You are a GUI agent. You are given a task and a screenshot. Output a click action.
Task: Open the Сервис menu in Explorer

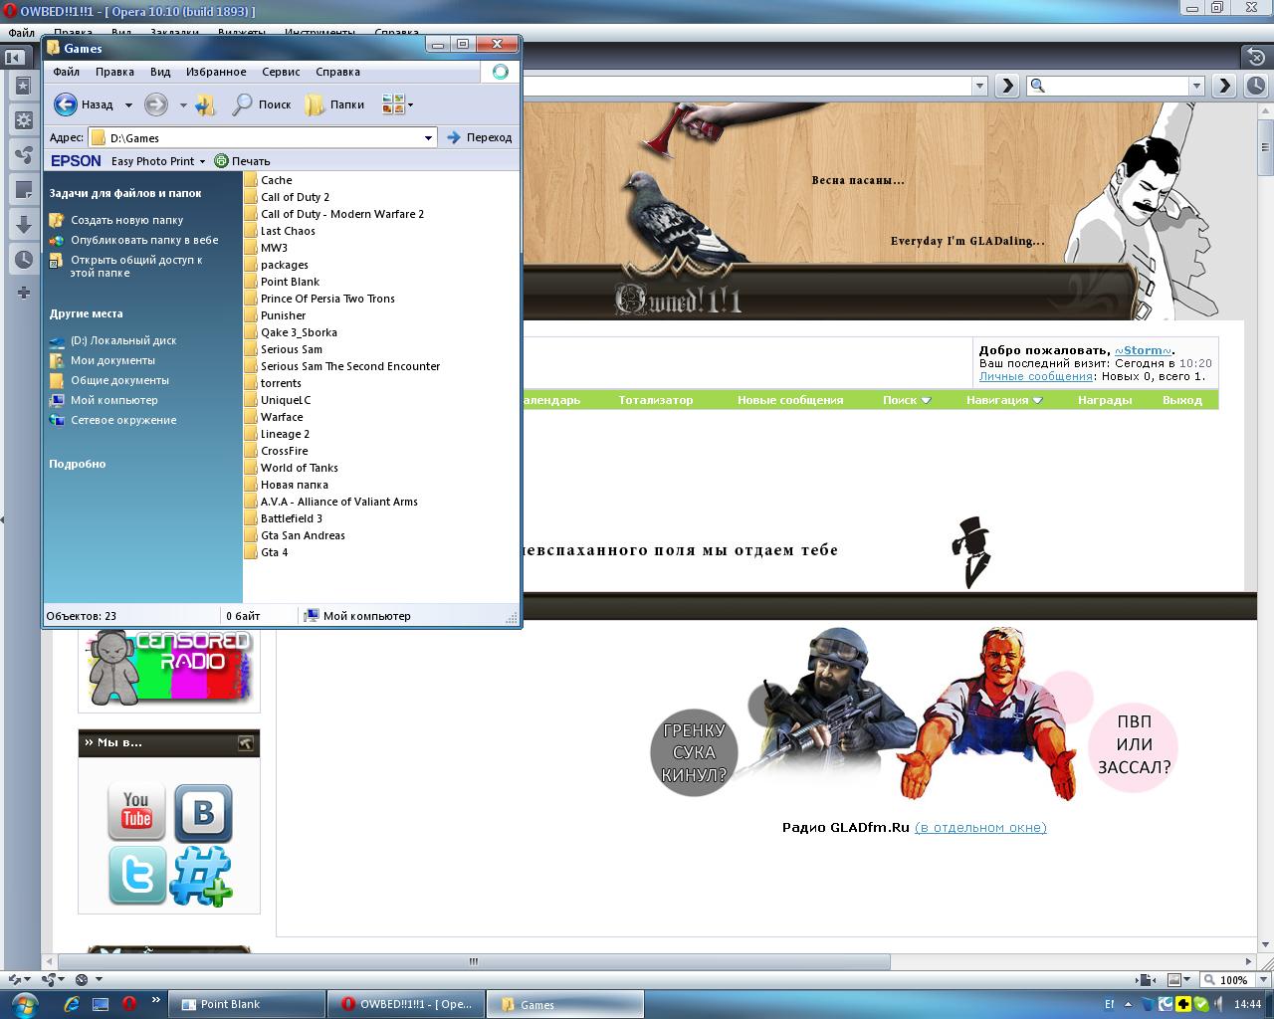coord(281,72)
